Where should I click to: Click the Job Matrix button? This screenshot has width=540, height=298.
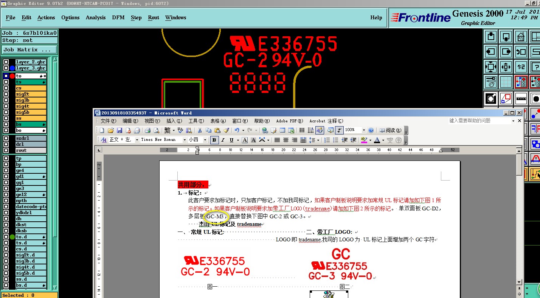tap(29, 49)
